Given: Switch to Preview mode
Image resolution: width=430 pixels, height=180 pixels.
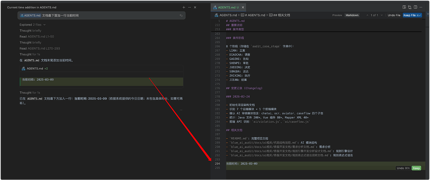Looking at the screenshot, I should 337,15.
